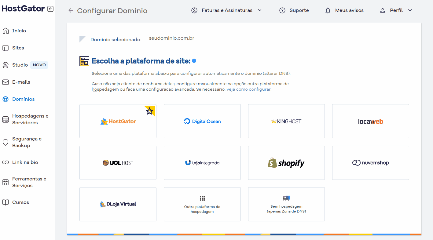Click the 'Escolha a plataforma de site:' heading
The width and height of the screenshot is (433, 240).
pos(141,61)
